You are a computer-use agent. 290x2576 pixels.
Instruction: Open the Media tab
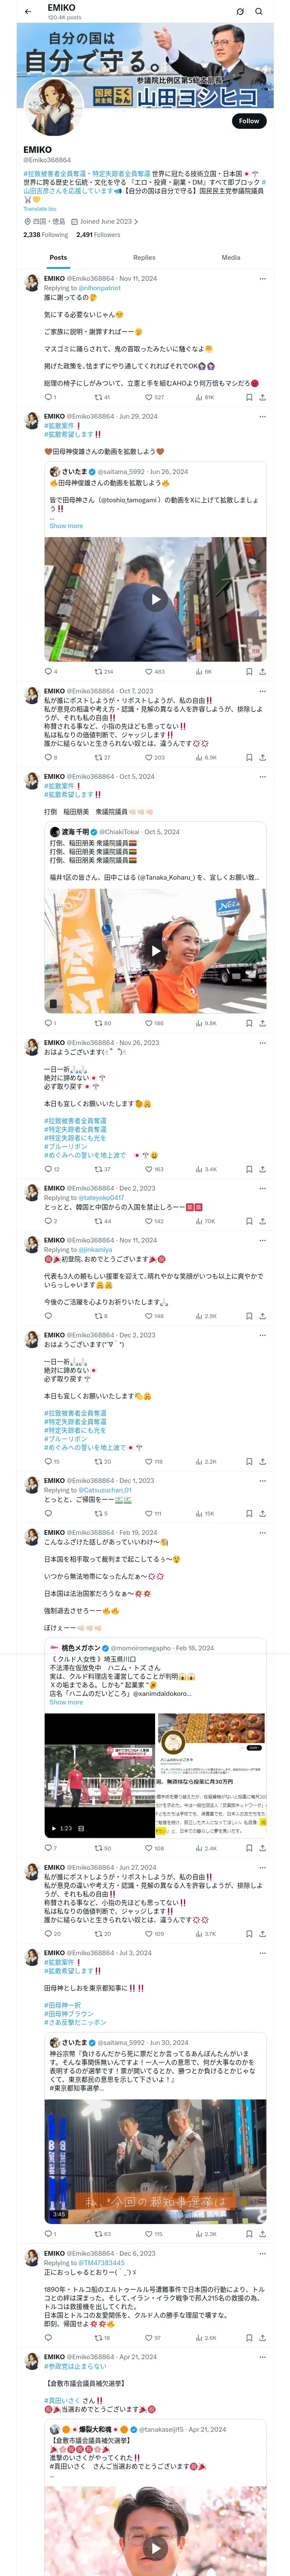(231, 257)
